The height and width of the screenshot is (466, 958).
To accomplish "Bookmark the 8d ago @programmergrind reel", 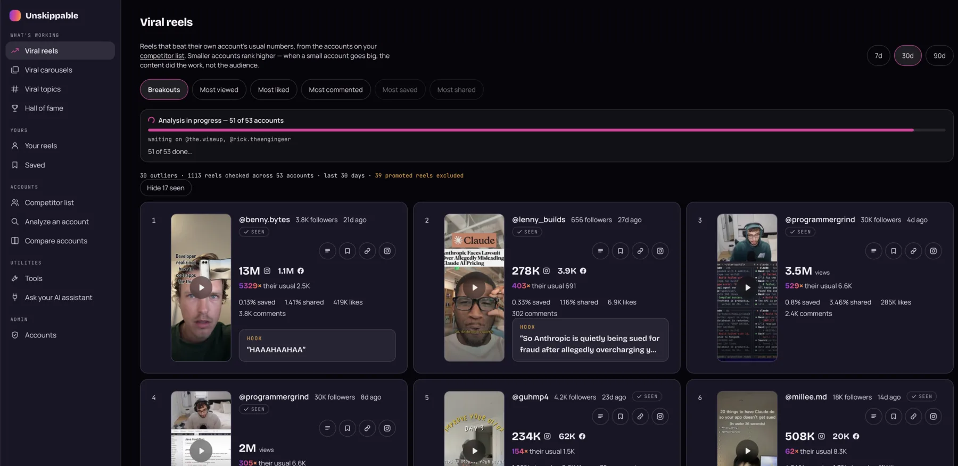I will 348,428.
